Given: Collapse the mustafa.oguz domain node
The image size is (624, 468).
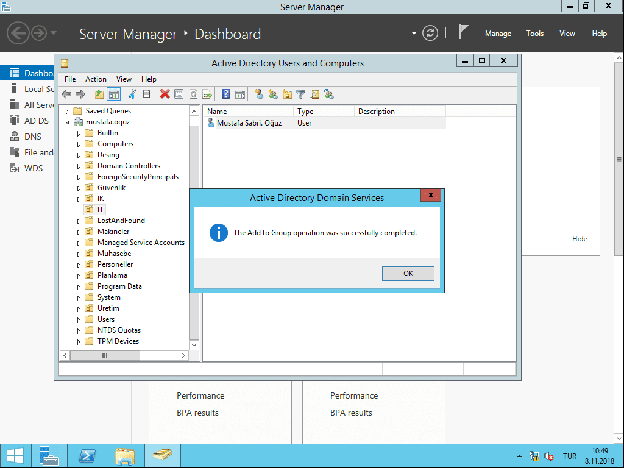Looking at the screenshot, I should (67, 122).
